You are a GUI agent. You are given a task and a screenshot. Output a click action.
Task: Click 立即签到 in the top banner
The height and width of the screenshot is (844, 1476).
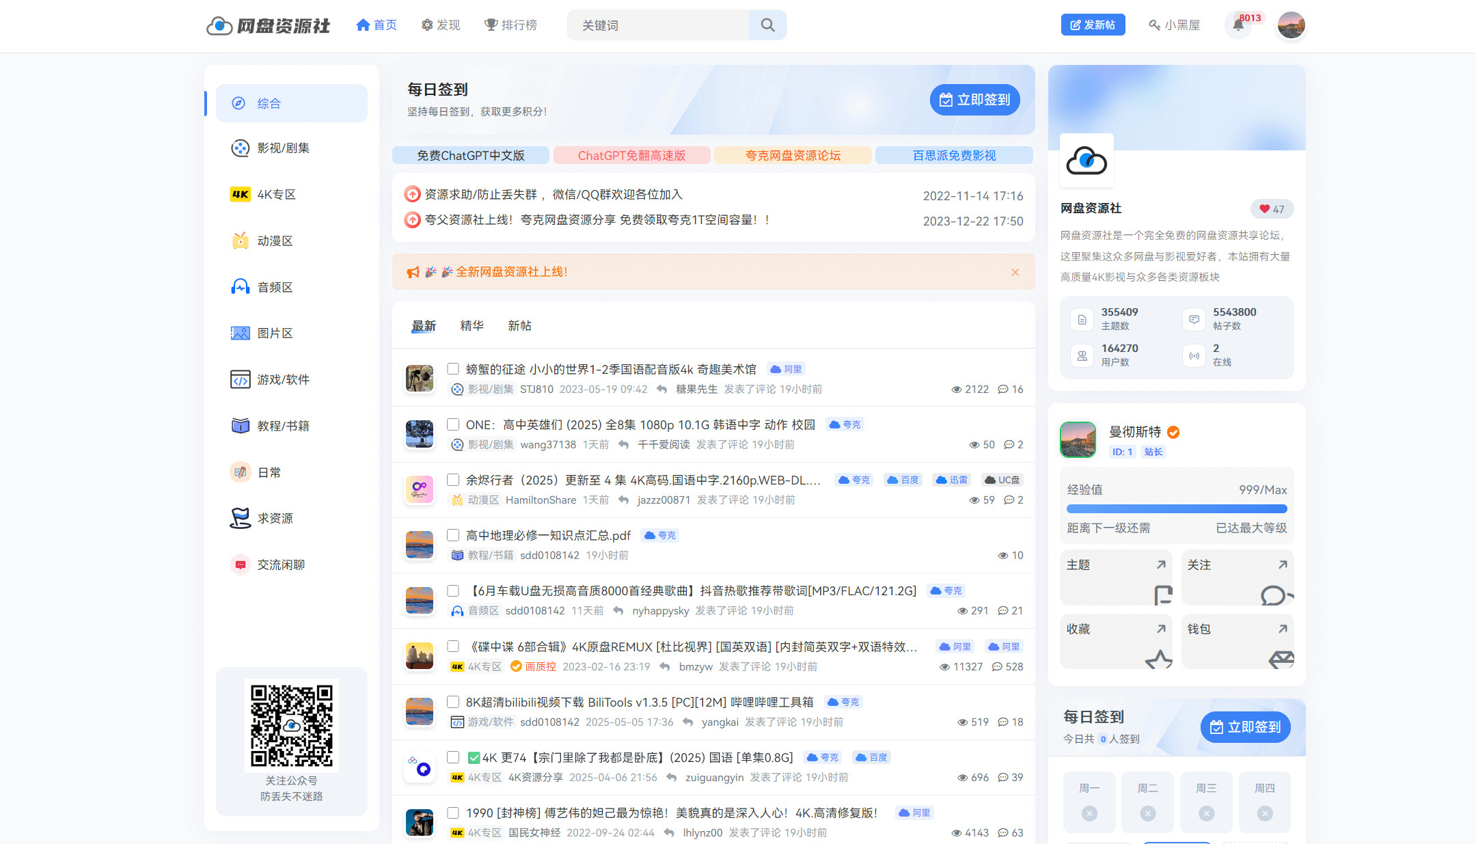pyautogui.click(x=974, y=100)
